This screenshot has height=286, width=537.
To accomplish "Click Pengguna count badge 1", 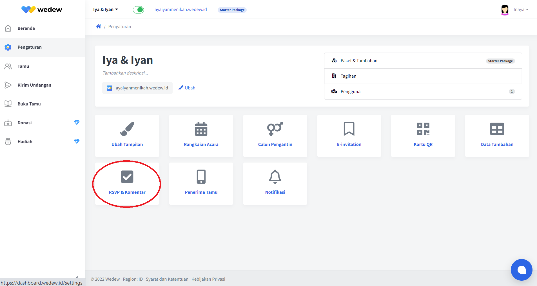I will coord(512,91).
